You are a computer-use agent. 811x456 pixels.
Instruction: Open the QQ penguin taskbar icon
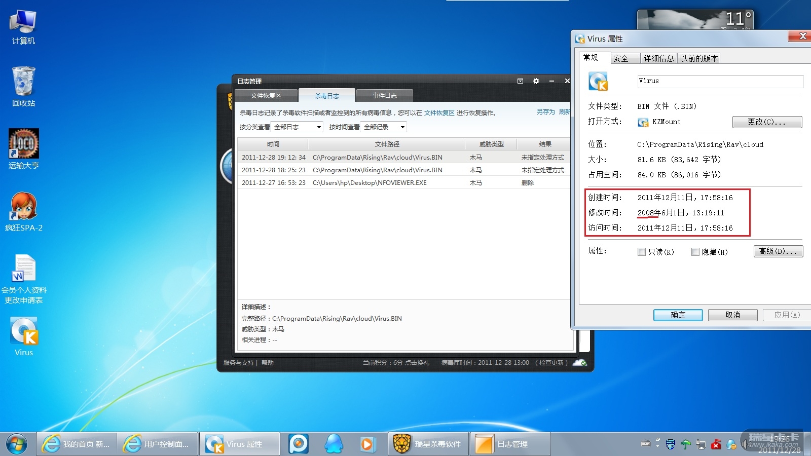[333, 444]
